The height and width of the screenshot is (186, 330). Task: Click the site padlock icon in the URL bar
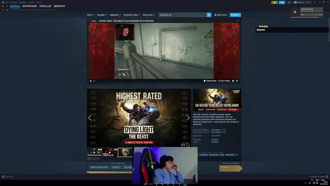(x=7, y=10)
